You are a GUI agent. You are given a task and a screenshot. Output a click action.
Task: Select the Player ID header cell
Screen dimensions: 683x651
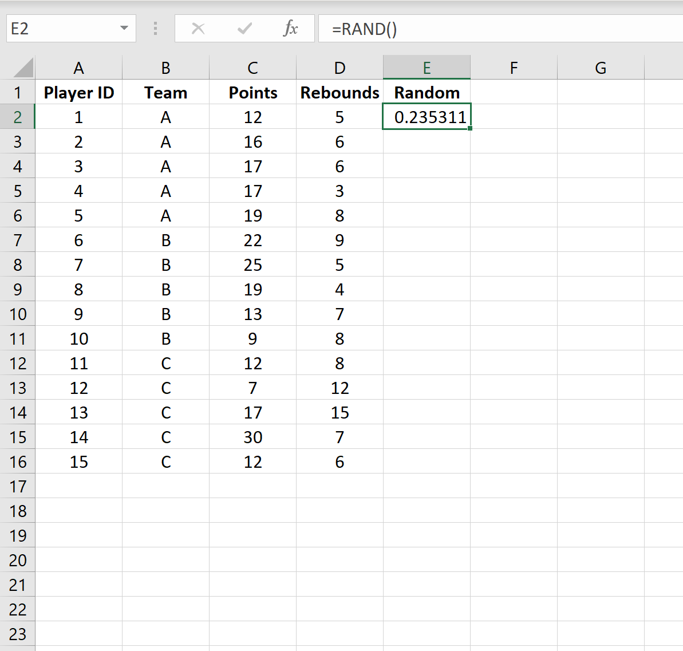tap(78, 92)
